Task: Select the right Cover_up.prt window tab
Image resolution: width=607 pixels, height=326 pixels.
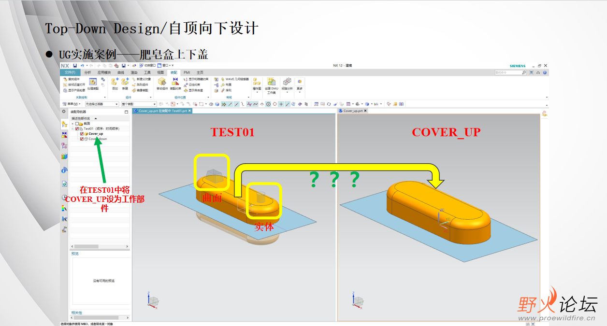Action: coord(353,111)
